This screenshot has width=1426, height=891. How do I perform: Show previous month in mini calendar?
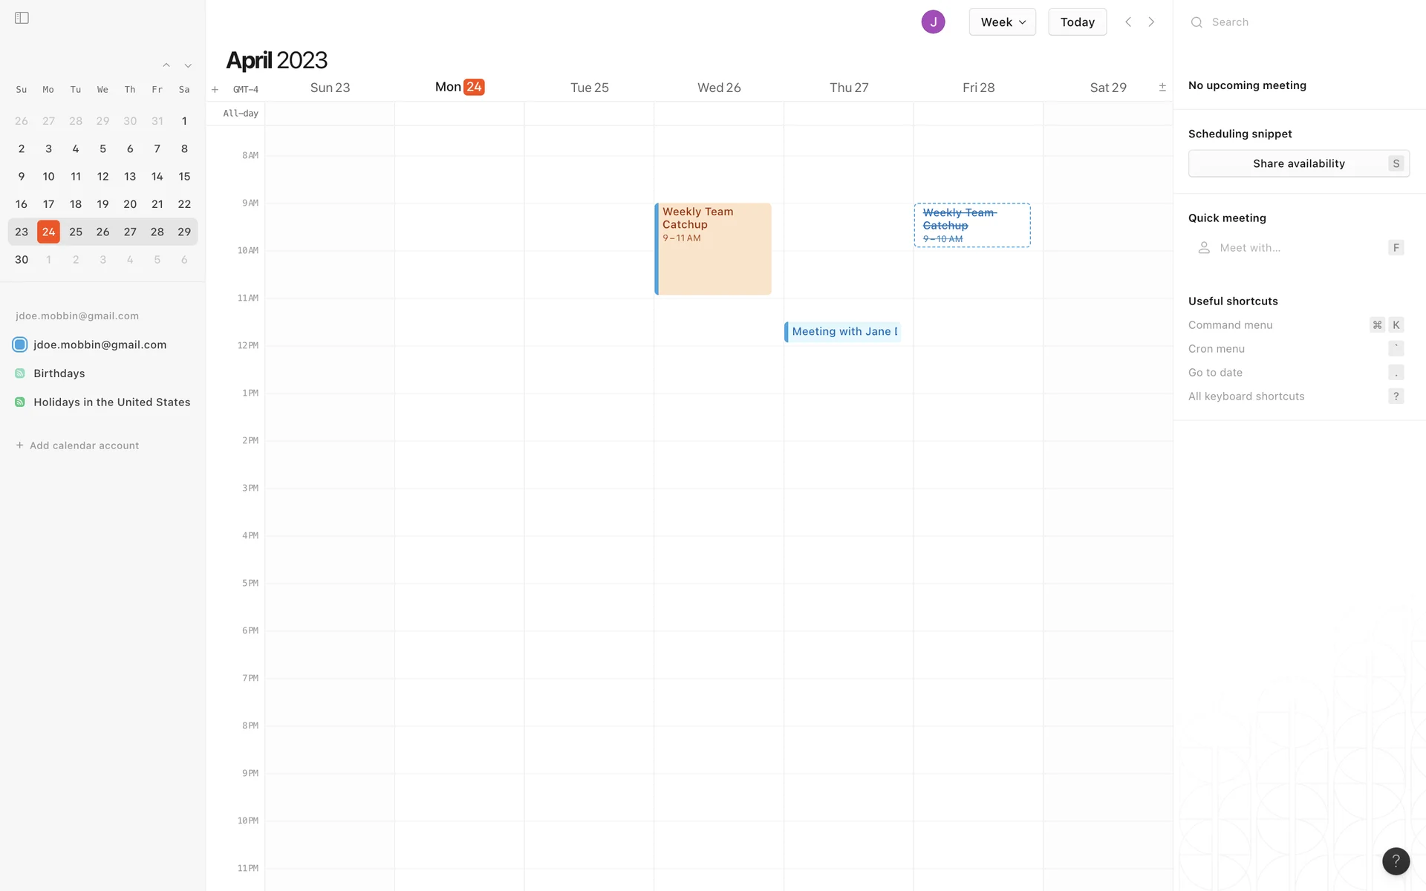tap(166, 65)
